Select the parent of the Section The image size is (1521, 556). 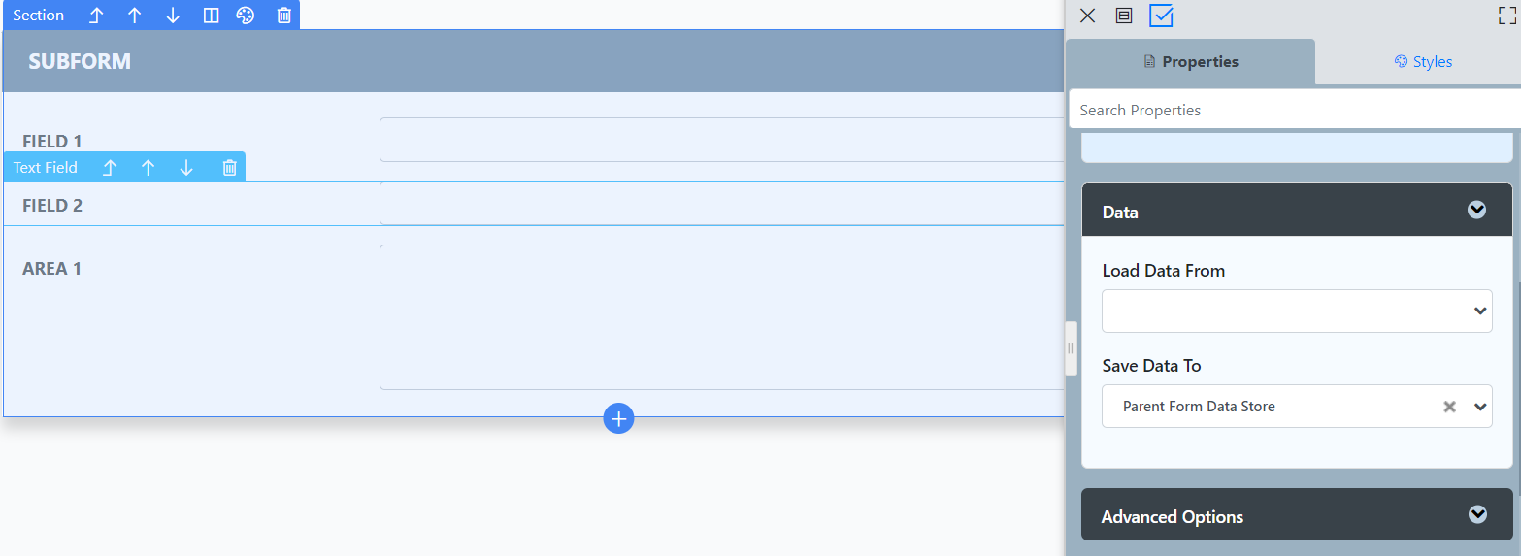click(96, 16)
